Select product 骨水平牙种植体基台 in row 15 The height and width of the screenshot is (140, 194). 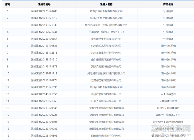tap(168, 108)
